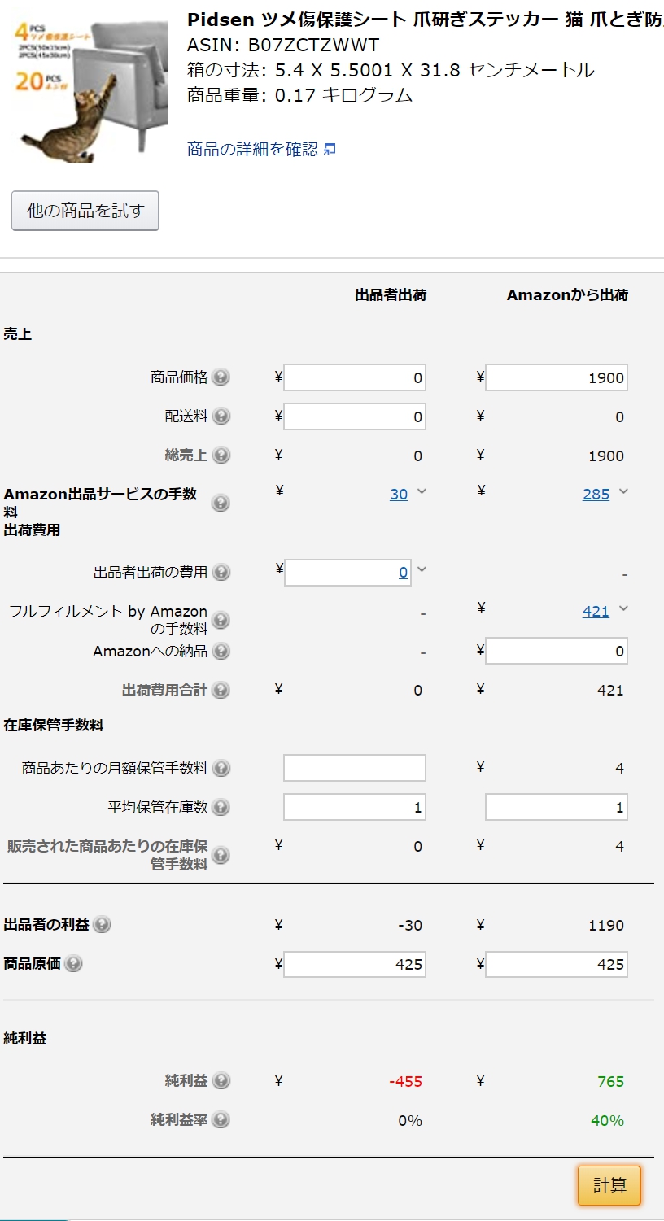Click help icon for 商品あたりの月額保管手数料
Screen dimensions: 664x1221
coord(221,768)
